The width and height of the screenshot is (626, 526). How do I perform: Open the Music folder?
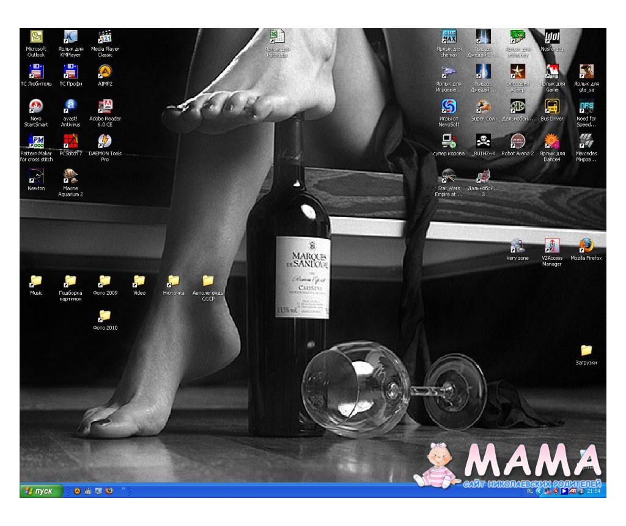point(36,281)
